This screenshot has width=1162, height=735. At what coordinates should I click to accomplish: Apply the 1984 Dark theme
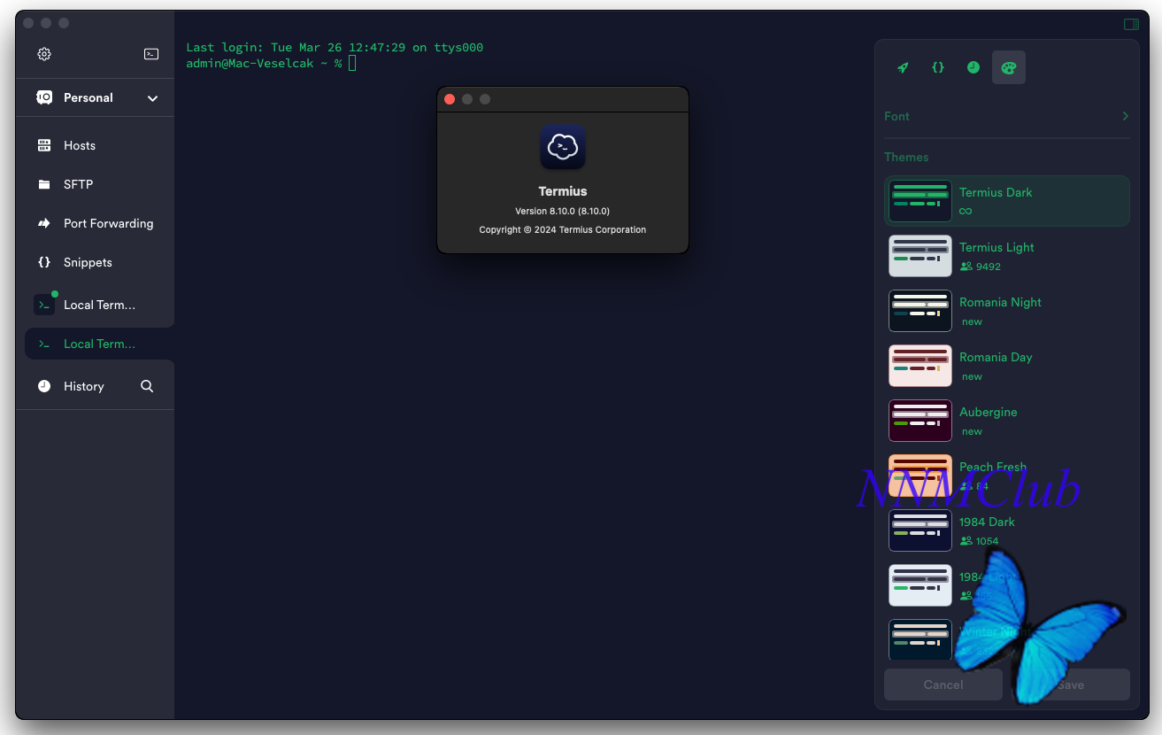point(1007,530)
